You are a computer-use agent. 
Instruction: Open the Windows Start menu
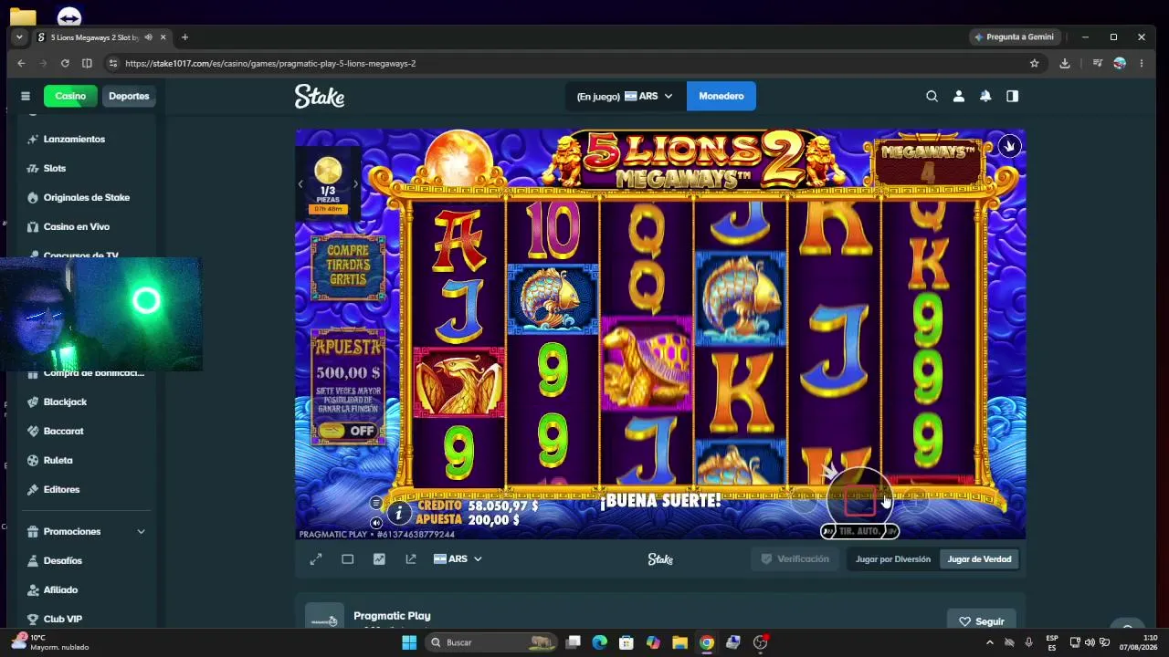click(409, 642)
